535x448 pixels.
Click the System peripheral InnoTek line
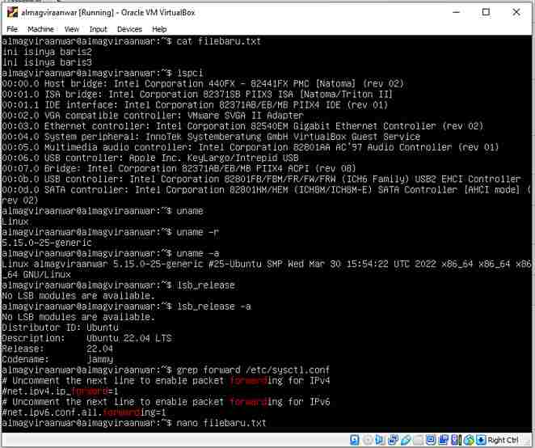click(211, 137)
